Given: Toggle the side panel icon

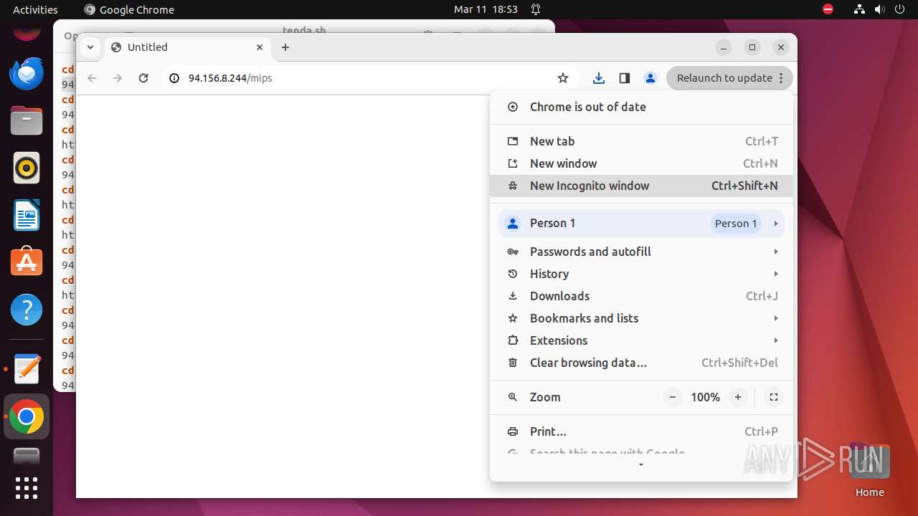Looking at the screenshot, I should coord(625,78).
